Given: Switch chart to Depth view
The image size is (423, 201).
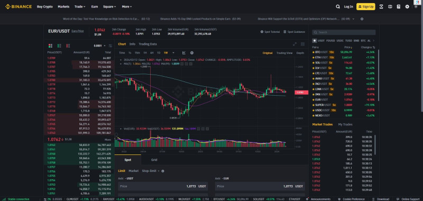Looking at the screenshot, I should pyautogui.click(x=300, y=53).
